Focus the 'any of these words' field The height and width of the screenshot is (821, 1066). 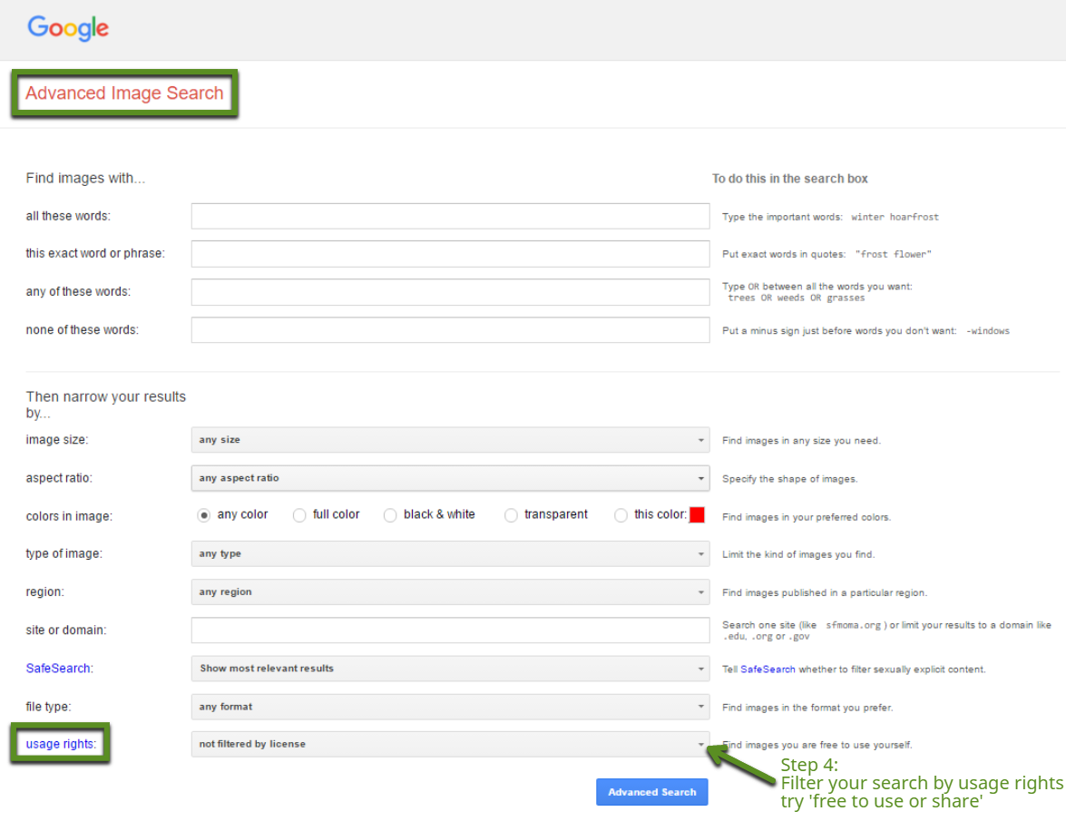(x=450, y=291)
